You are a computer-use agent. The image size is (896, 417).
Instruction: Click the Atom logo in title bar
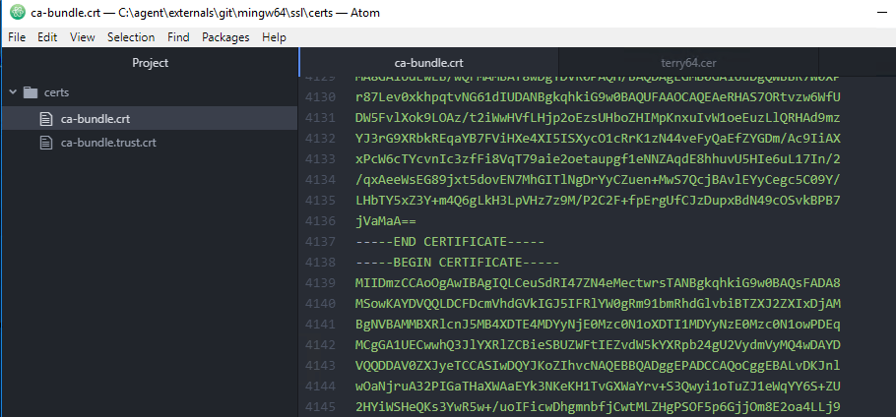[x=18, y=12]
